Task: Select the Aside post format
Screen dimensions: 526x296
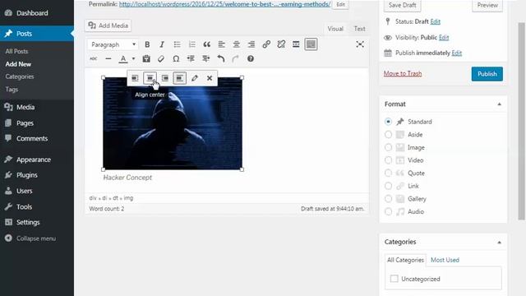Action: click(388, 135)
